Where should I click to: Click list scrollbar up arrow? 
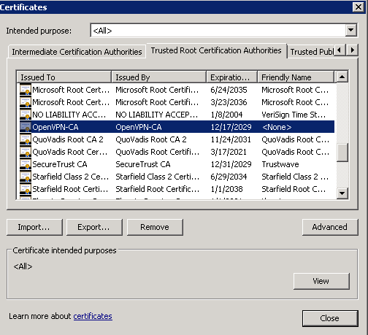(x=342, y=77)
